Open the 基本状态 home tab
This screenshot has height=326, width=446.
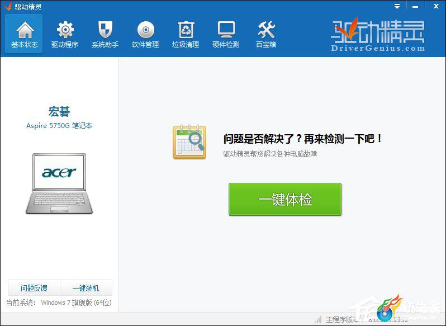point(24,34)
